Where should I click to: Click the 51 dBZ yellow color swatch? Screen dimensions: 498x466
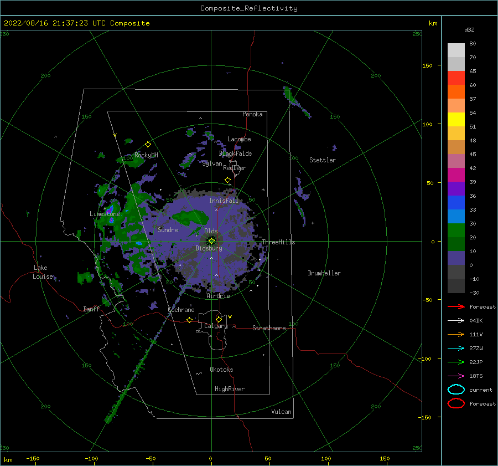456,119
